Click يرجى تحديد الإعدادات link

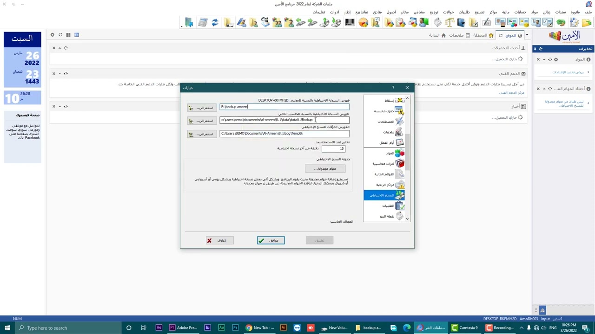(x=568, y=72)
